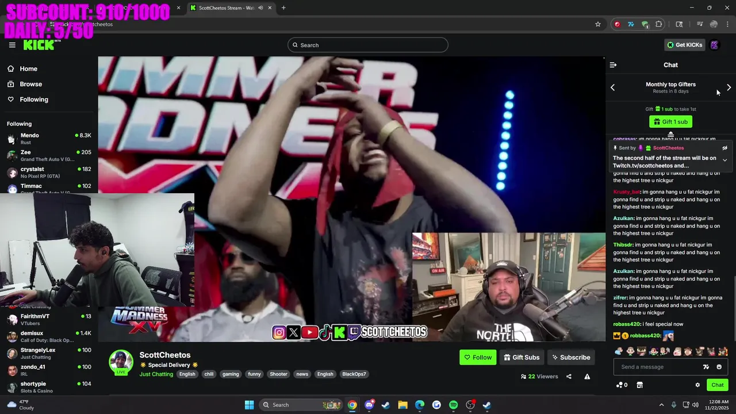Select the BlackOps7 tag
Viewport: 736px width, 414px height.
[x=354, y=374]
